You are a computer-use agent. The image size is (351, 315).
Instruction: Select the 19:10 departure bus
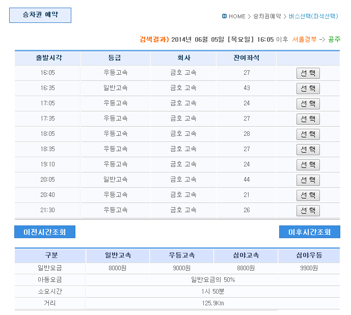tap(308, 165)
